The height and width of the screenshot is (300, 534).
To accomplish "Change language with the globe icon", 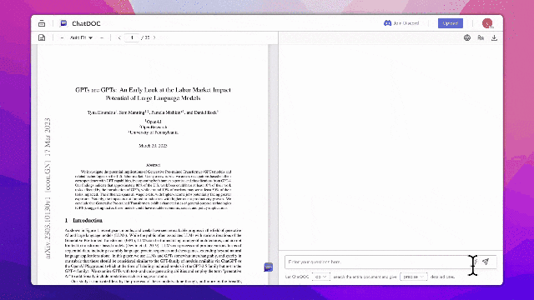I will tap(467, 37).
